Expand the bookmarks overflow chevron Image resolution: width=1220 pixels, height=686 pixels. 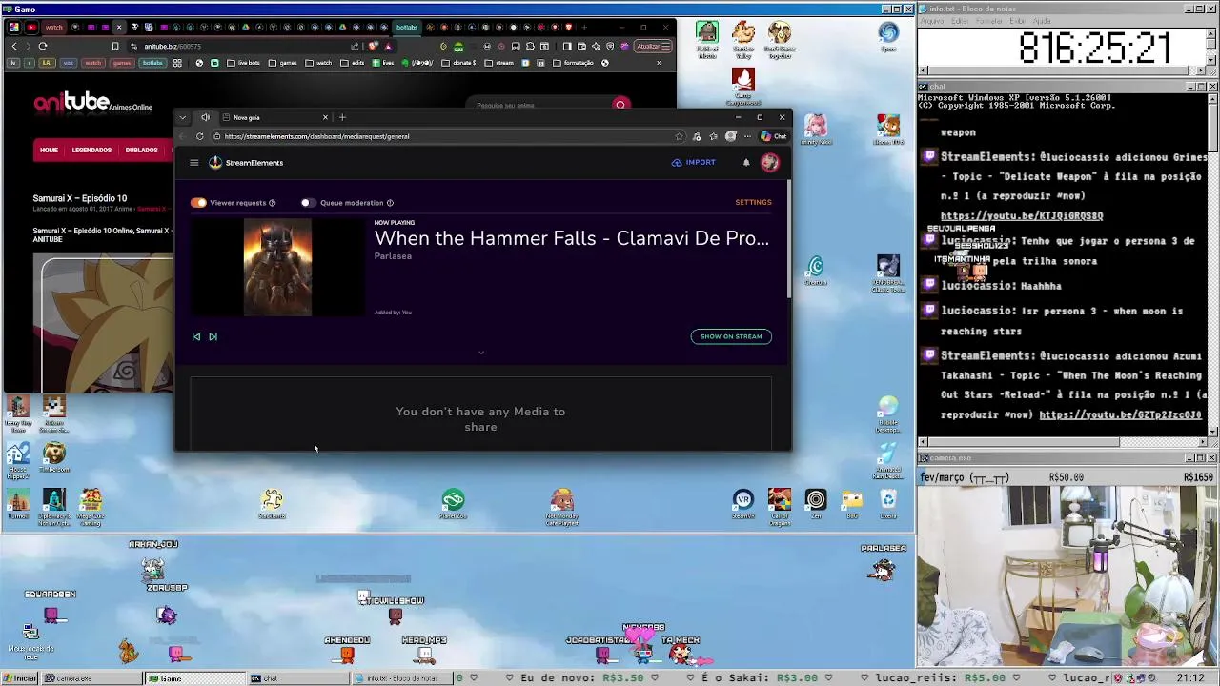[659, 63]
